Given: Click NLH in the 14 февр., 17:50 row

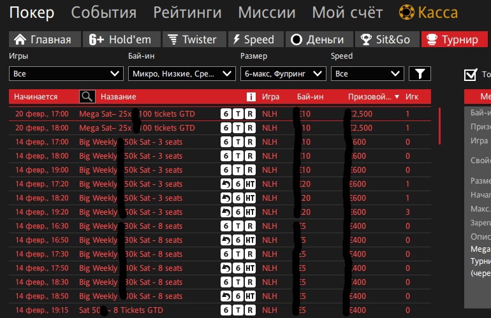Looking at the screenshot, I should coord(270,268).
